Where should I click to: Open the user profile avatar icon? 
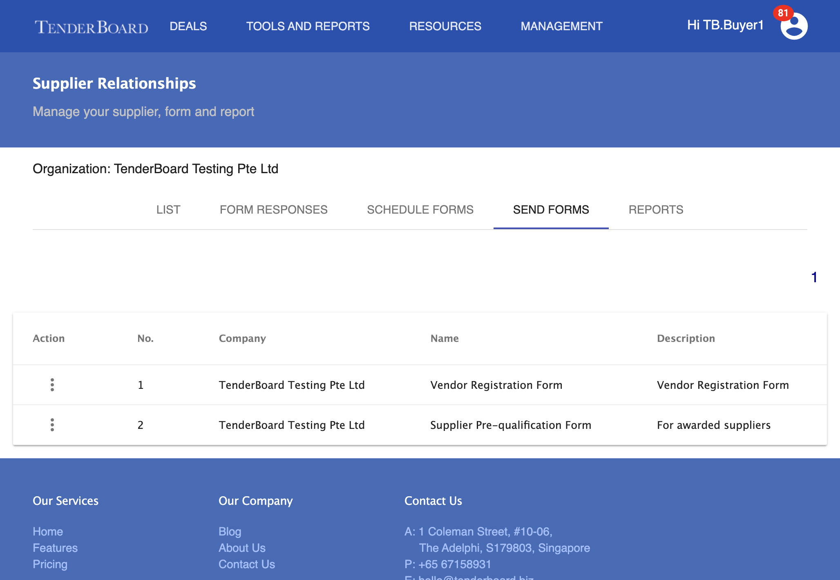click(794, 26)
